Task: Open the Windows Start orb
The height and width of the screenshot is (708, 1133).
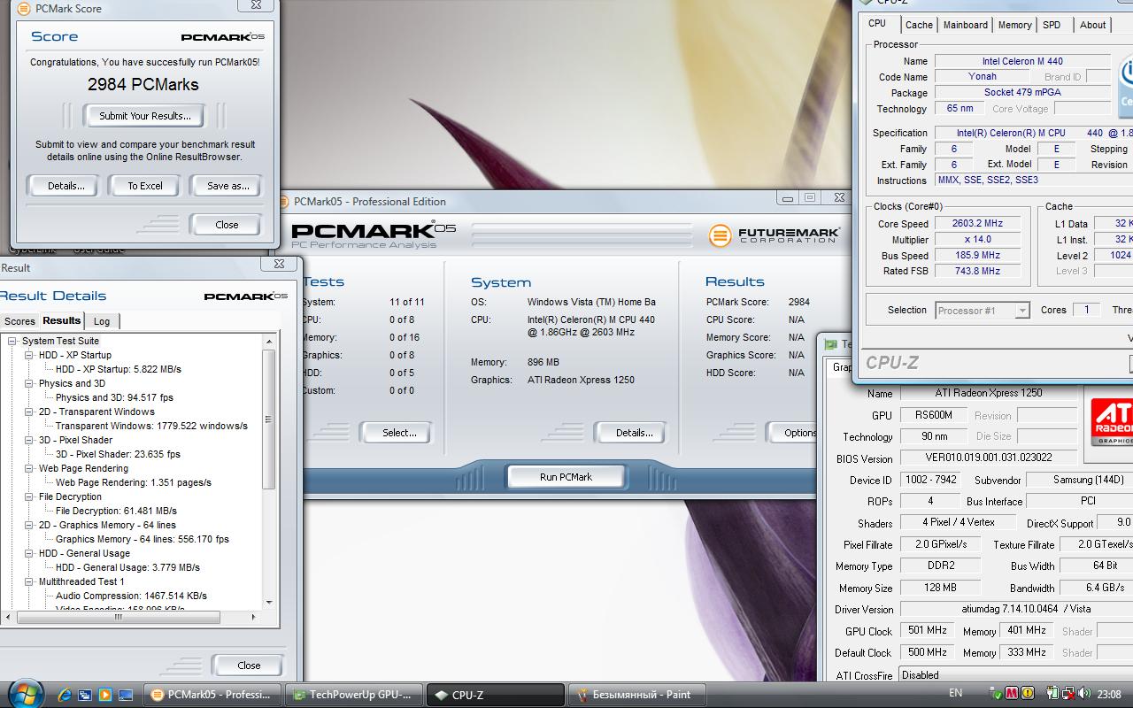Action: [24, 693]
